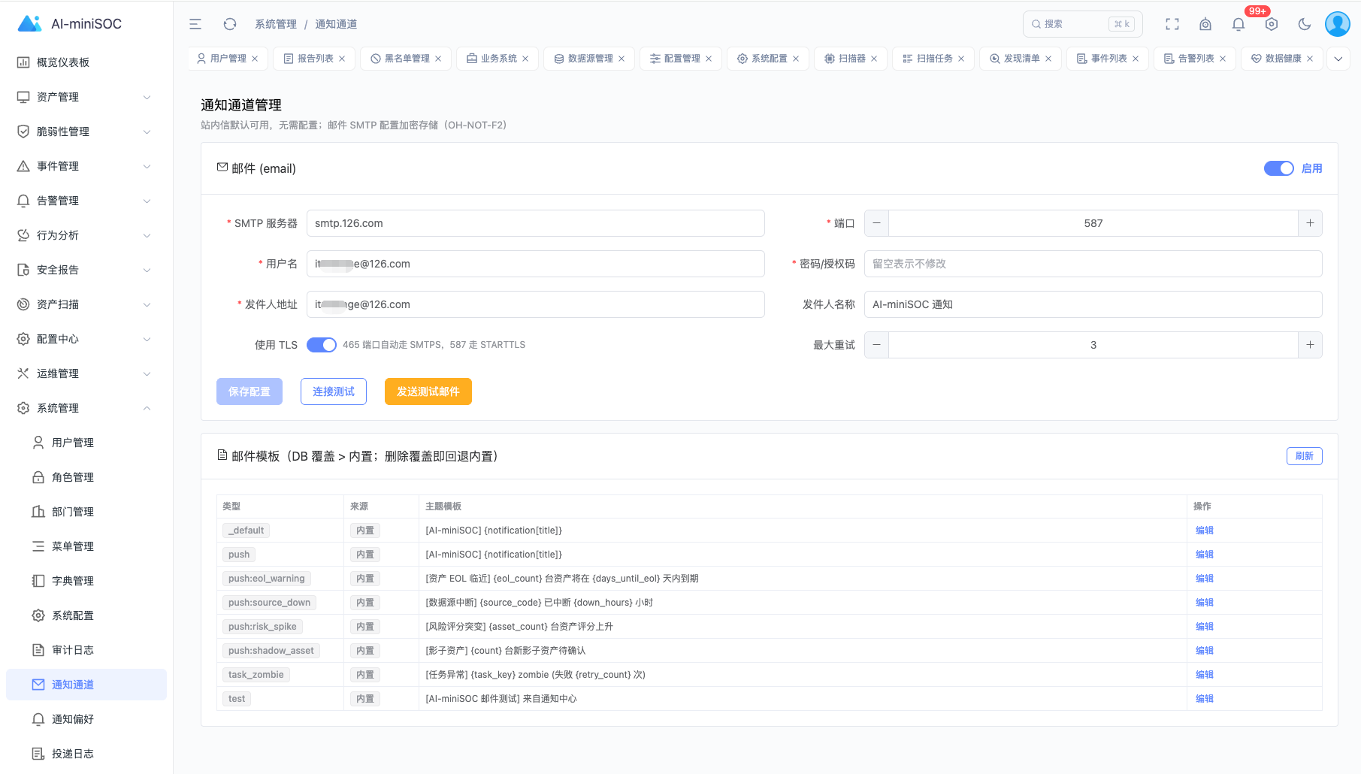Collapse the sidebar with the hamburger icon
This screenshot has width=1361, height=774.
(195, 24)
